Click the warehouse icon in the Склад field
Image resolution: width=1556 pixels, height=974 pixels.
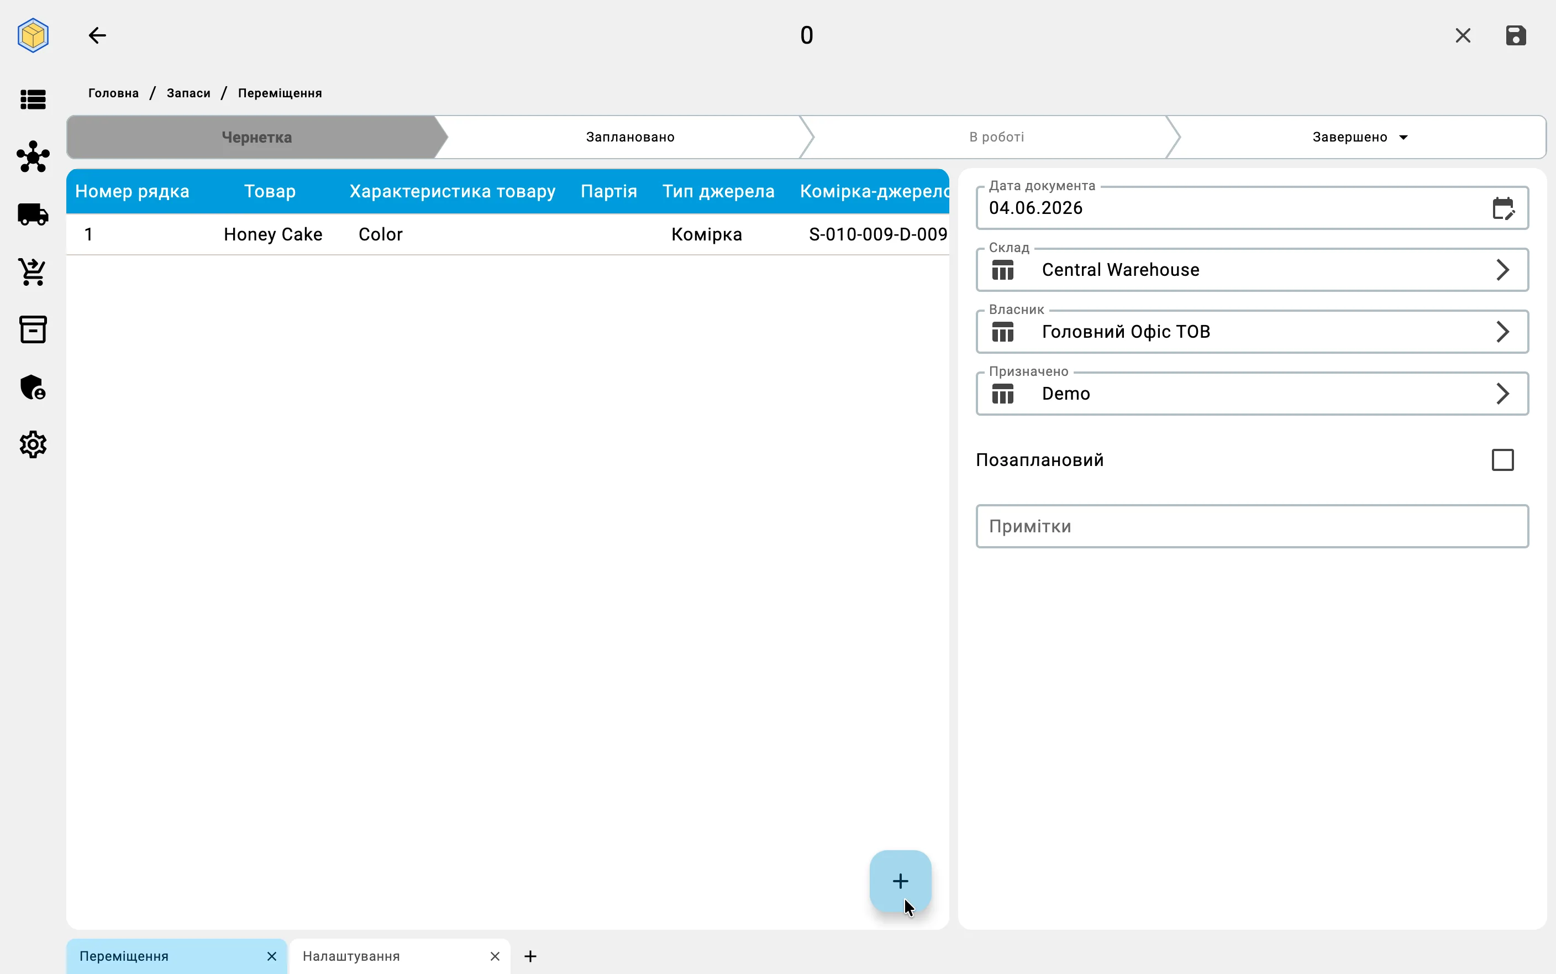coord(1002,270)
